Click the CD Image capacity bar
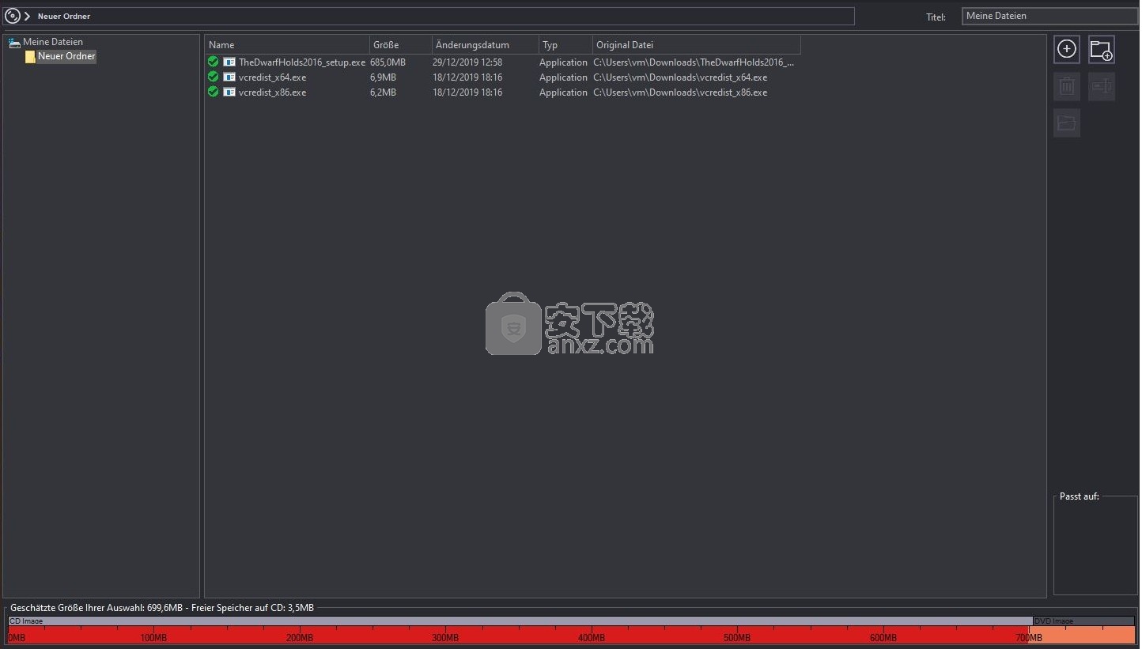Image resolution: width=1142 pixels, height=649 pixels. pos(520,621)
